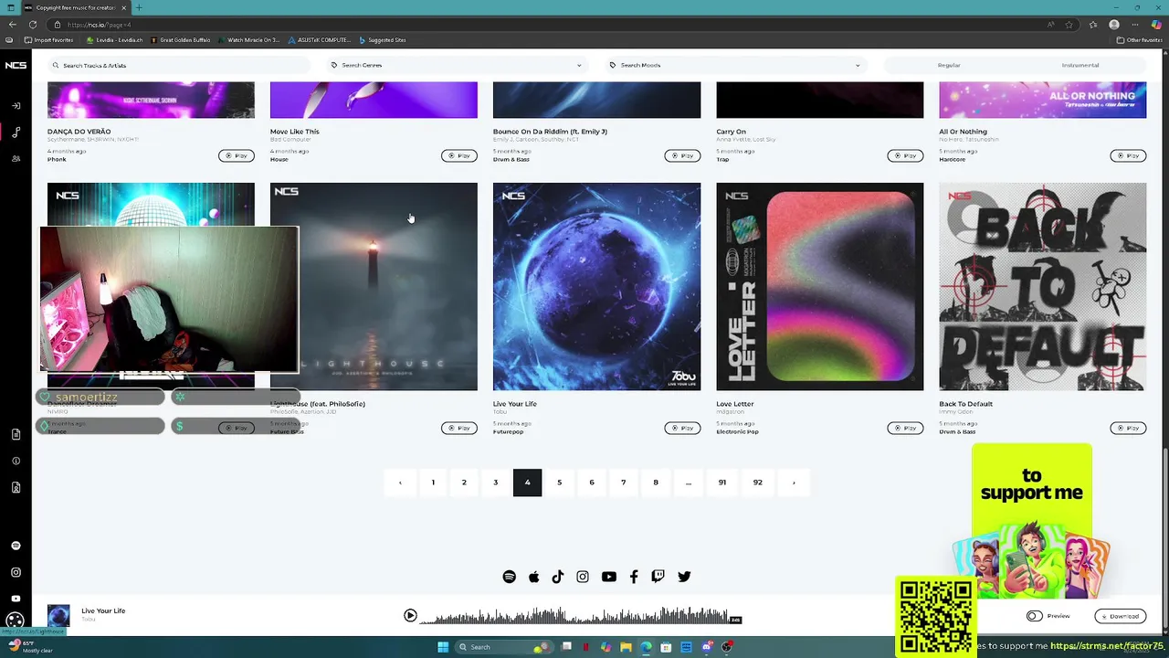Click the next page arrow in the pagination
Screen dimensions: 1169x658
pyautogui.click(x=794, y=483)
